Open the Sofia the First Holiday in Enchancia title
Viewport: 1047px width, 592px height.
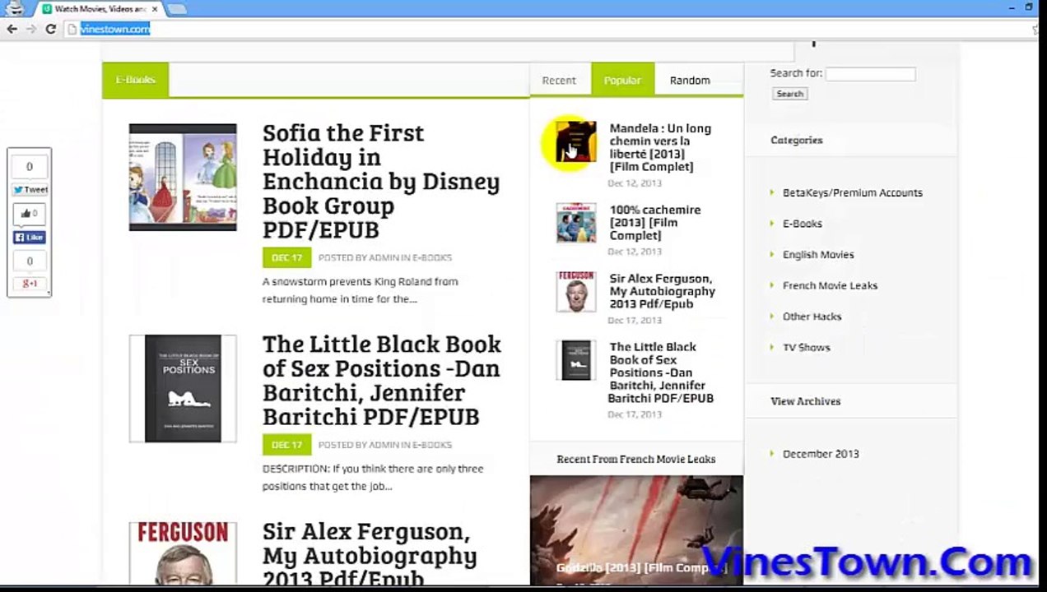381,181
